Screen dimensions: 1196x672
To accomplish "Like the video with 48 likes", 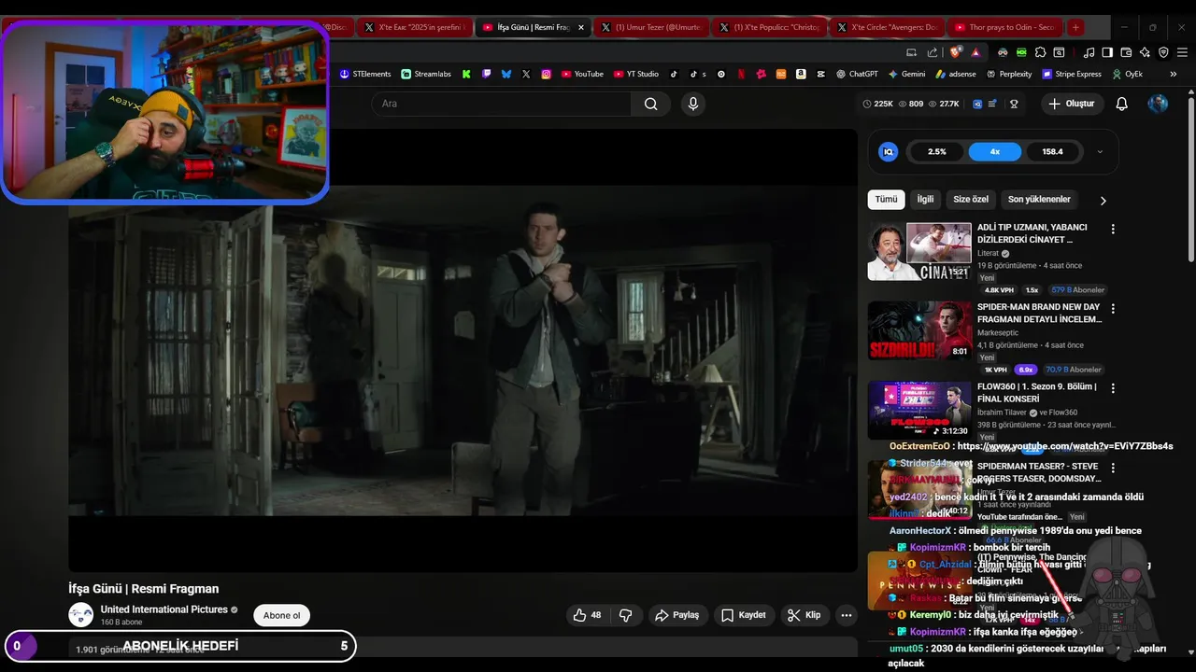I will click(x=588, y=615).
